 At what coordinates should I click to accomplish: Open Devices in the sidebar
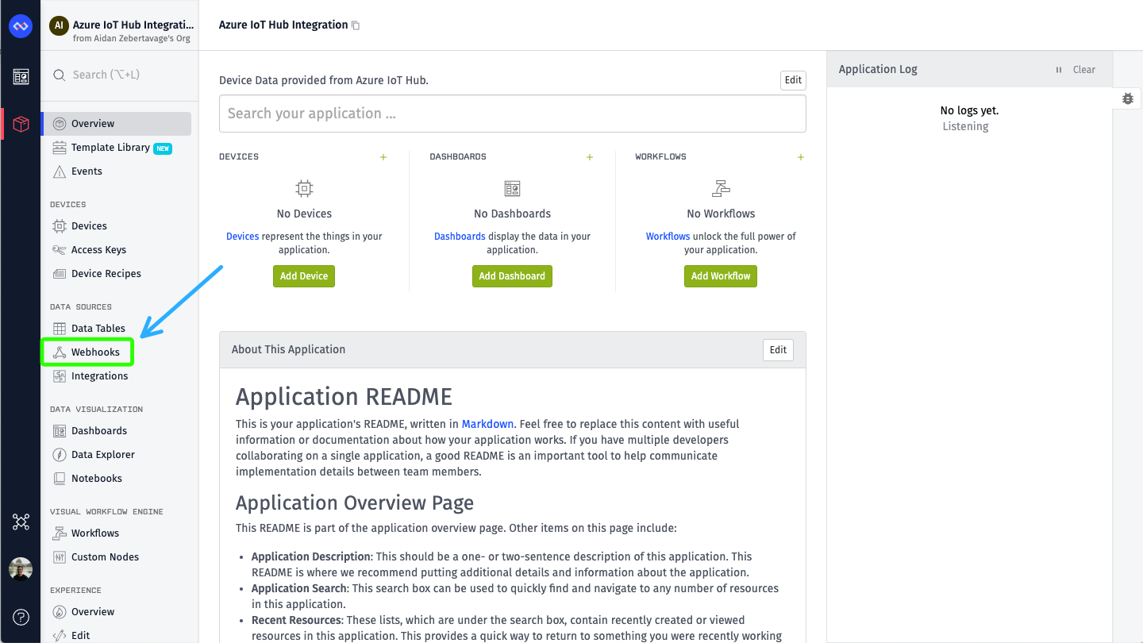[x=89, y=226]
